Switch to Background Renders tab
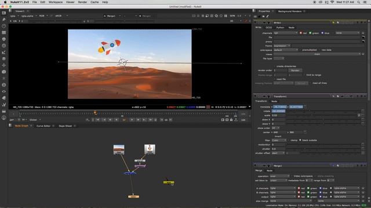The width and height of the screenshot is (371, 208). (290, 12)
